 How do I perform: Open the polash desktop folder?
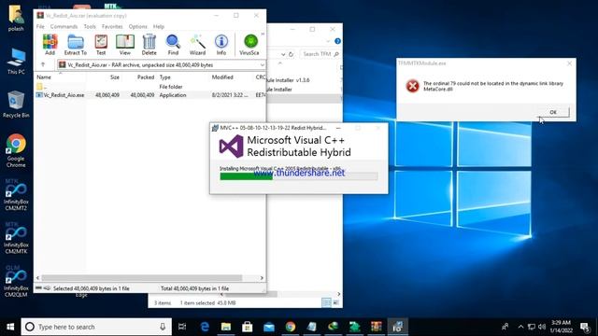click(x=16, y=18)
